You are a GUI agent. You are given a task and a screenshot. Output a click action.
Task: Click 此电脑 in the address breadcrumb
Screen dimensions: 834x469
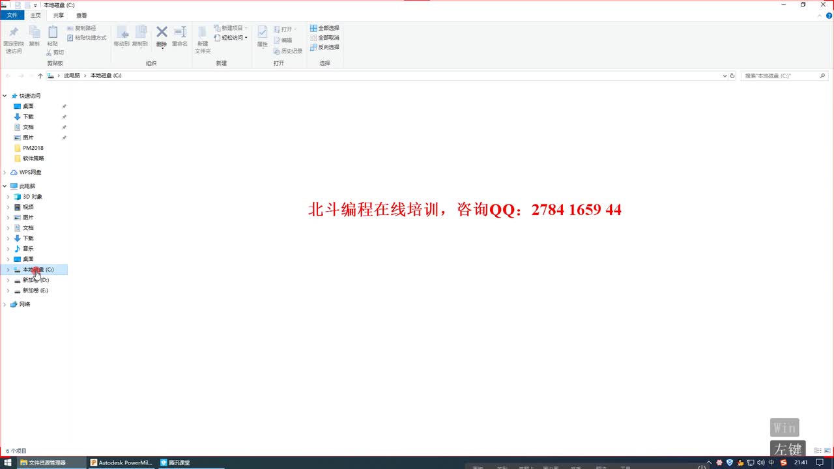click(72, 76)
